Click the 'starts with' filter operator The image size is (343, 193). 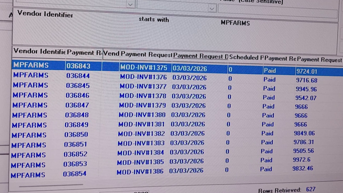[x=154, y=20]
